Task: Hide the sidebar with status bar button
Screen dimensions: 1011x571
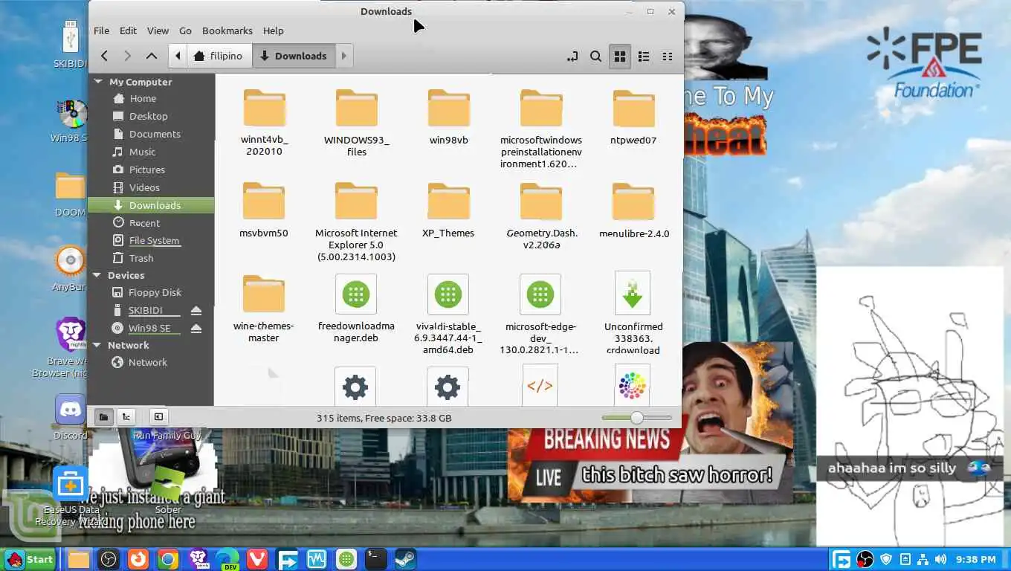Action: pos(158,417)
